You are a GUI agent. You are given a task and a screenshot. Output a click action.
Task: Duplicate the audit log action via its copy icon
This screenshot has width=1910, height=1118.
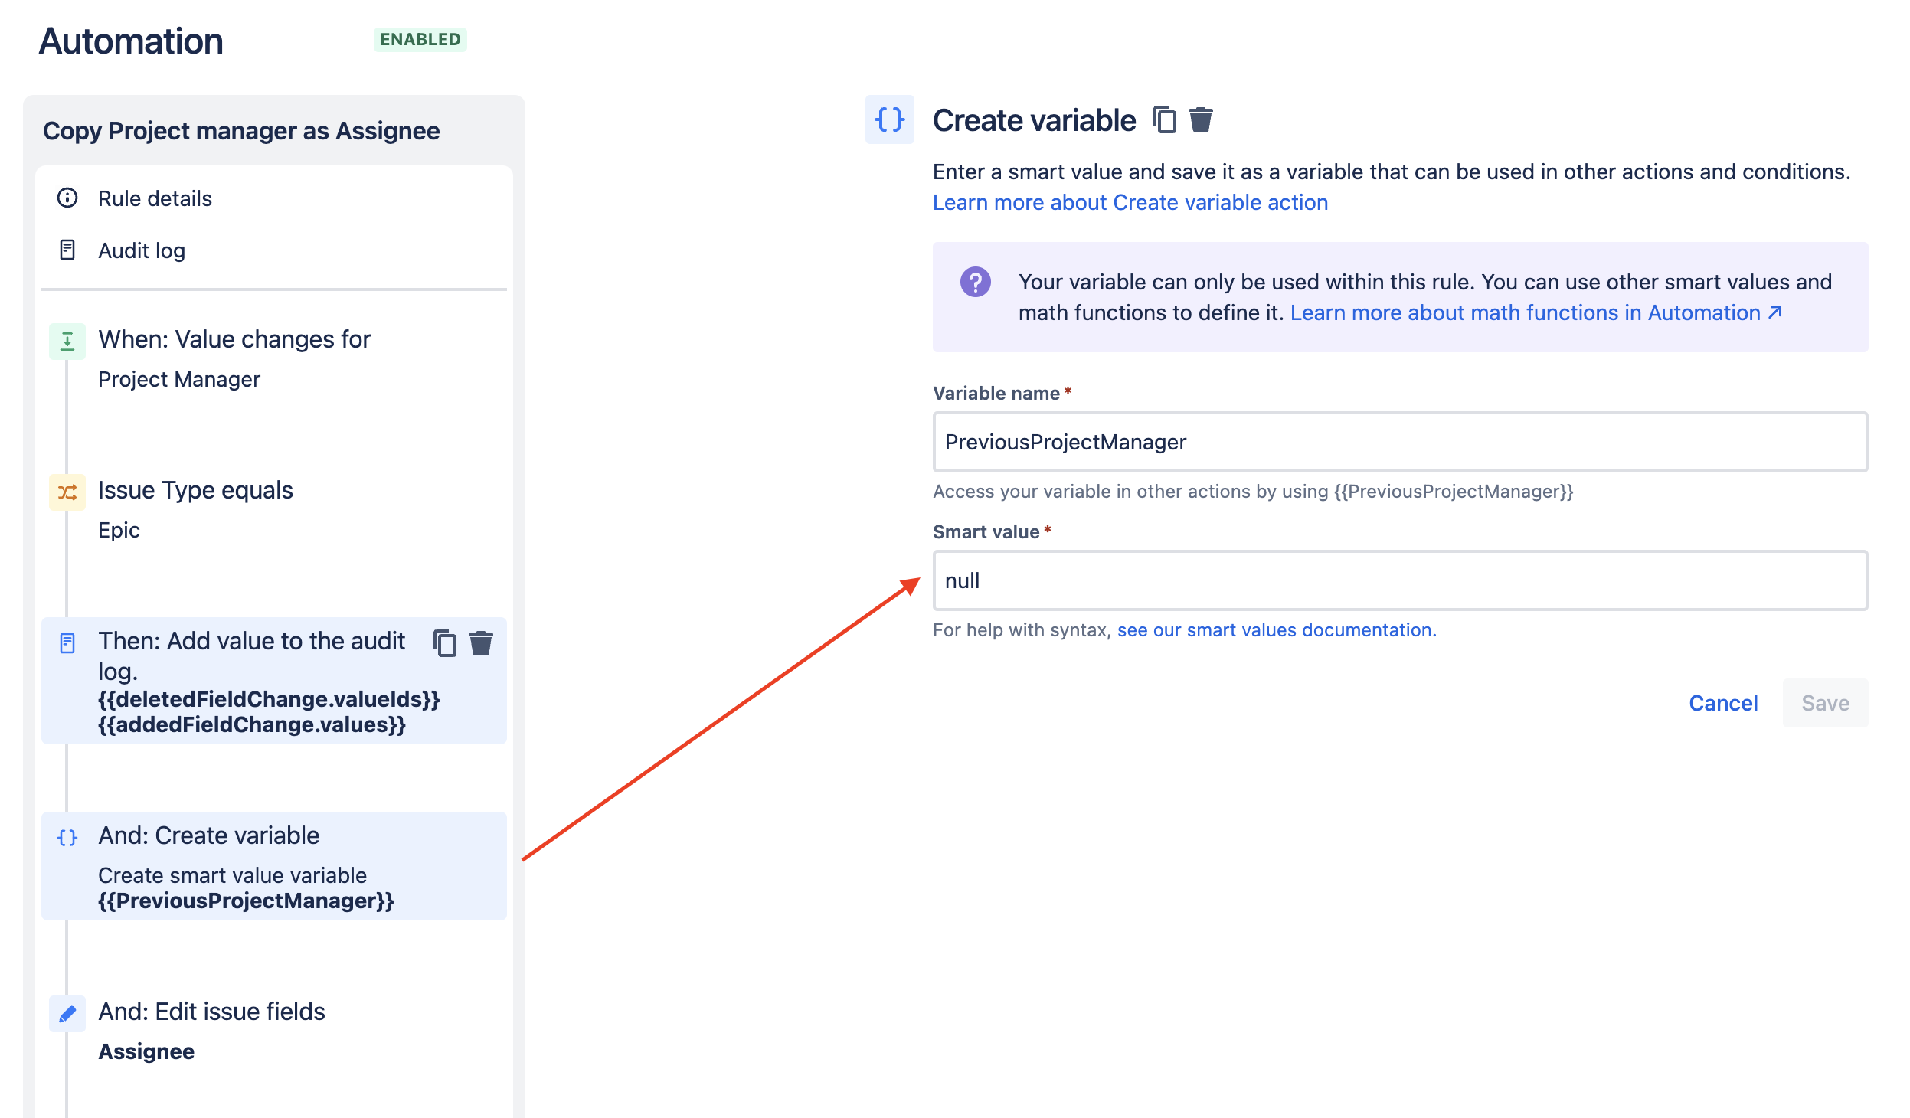[445, 643]
